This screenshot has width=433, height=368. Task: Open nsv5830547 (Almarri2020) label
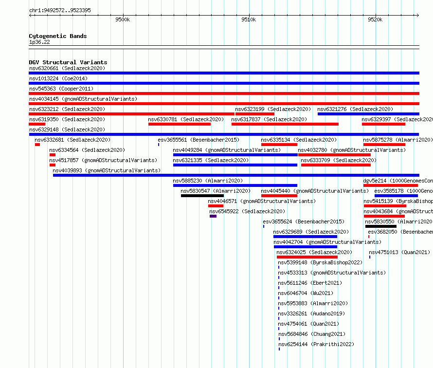(216, 191)
